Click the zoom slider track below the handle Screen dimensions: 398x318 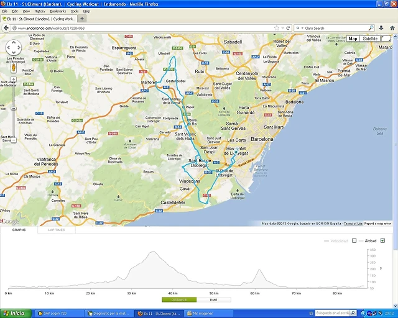pyautogui.click(x=14, y=124)
